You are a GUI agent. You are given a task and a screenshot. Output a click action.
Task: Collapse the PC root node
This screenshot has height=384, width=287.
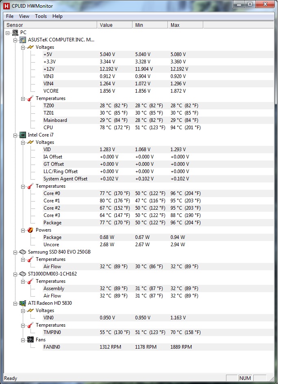[x=8, y=33]
